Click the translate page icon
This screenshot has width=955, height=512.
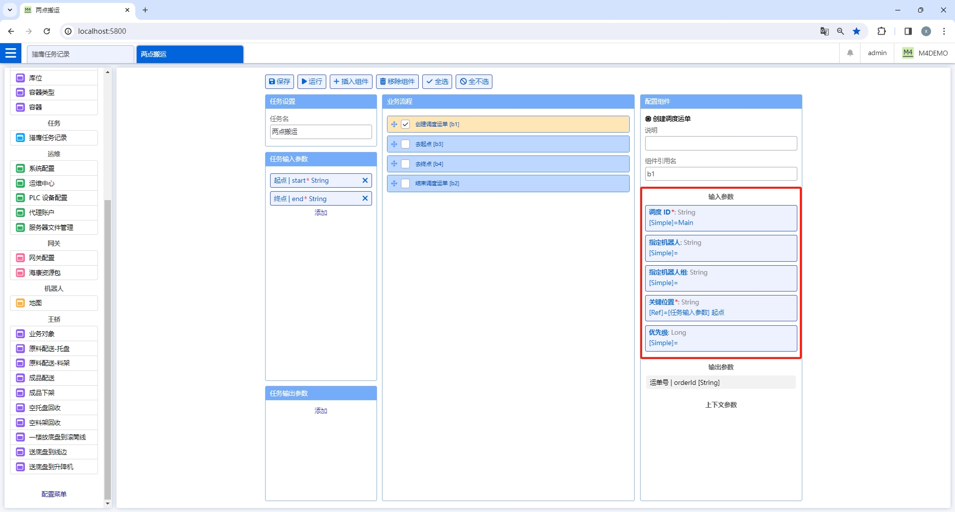click(x=824, y=31)
